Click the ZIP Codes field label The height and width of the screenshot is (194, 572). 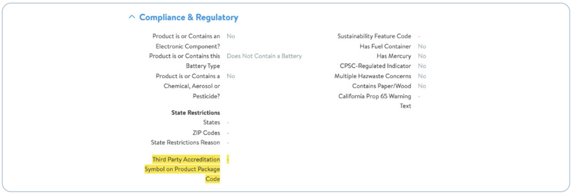point(206,133)
